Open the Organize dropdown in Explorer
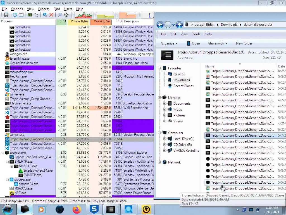 [169, 43]
